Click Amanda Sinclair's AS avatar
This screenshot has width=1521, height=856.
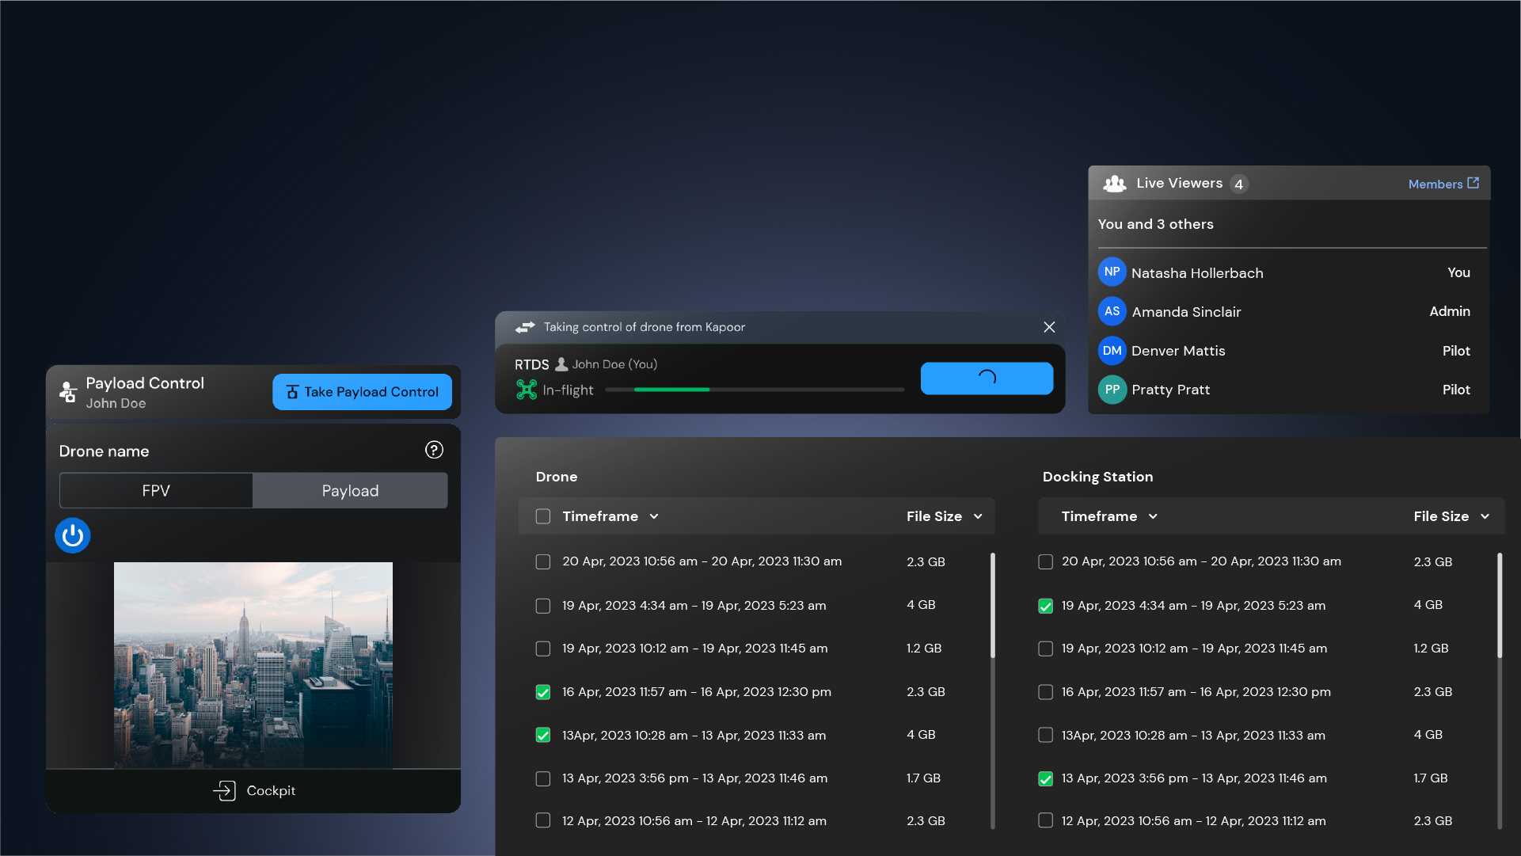tap(1112, 311)
